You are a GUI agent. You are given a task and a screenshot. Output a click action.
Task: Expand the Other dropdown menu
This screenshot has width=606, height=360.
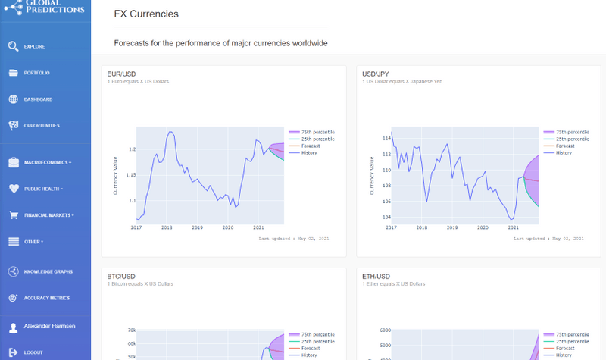pyautogui.click(x=33, y=242)
